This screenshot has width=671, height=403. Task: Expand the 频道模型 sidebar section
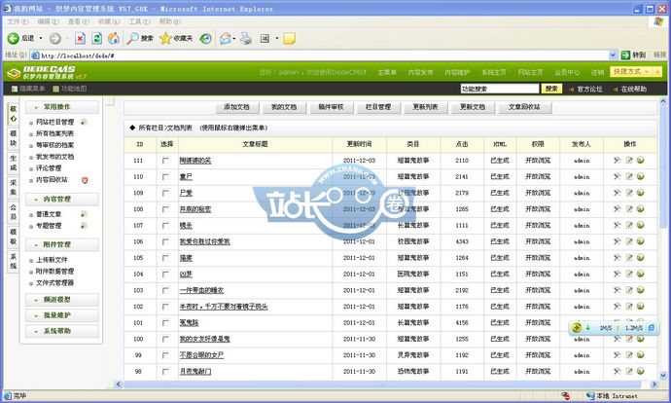click(x=61, y=300)
